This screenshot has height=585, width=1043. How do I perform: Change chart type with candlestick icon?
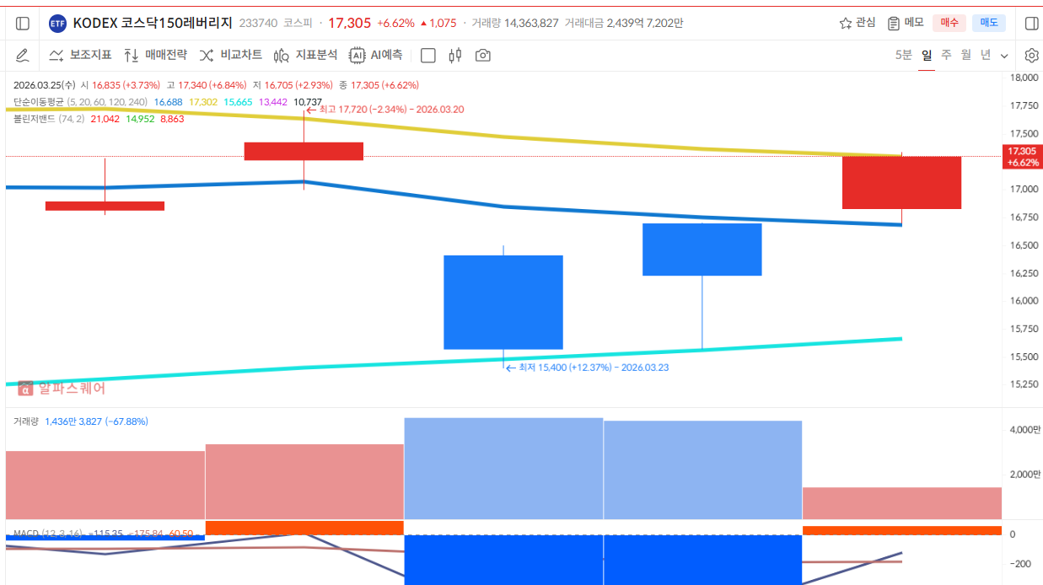point(455,56)
